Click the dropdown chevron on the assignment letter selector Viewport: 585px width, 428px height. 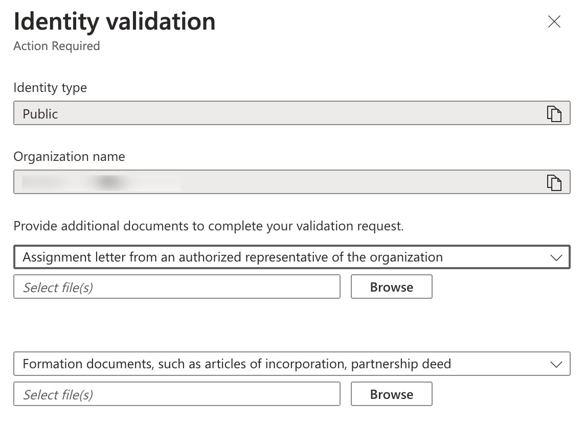point(557,257)
